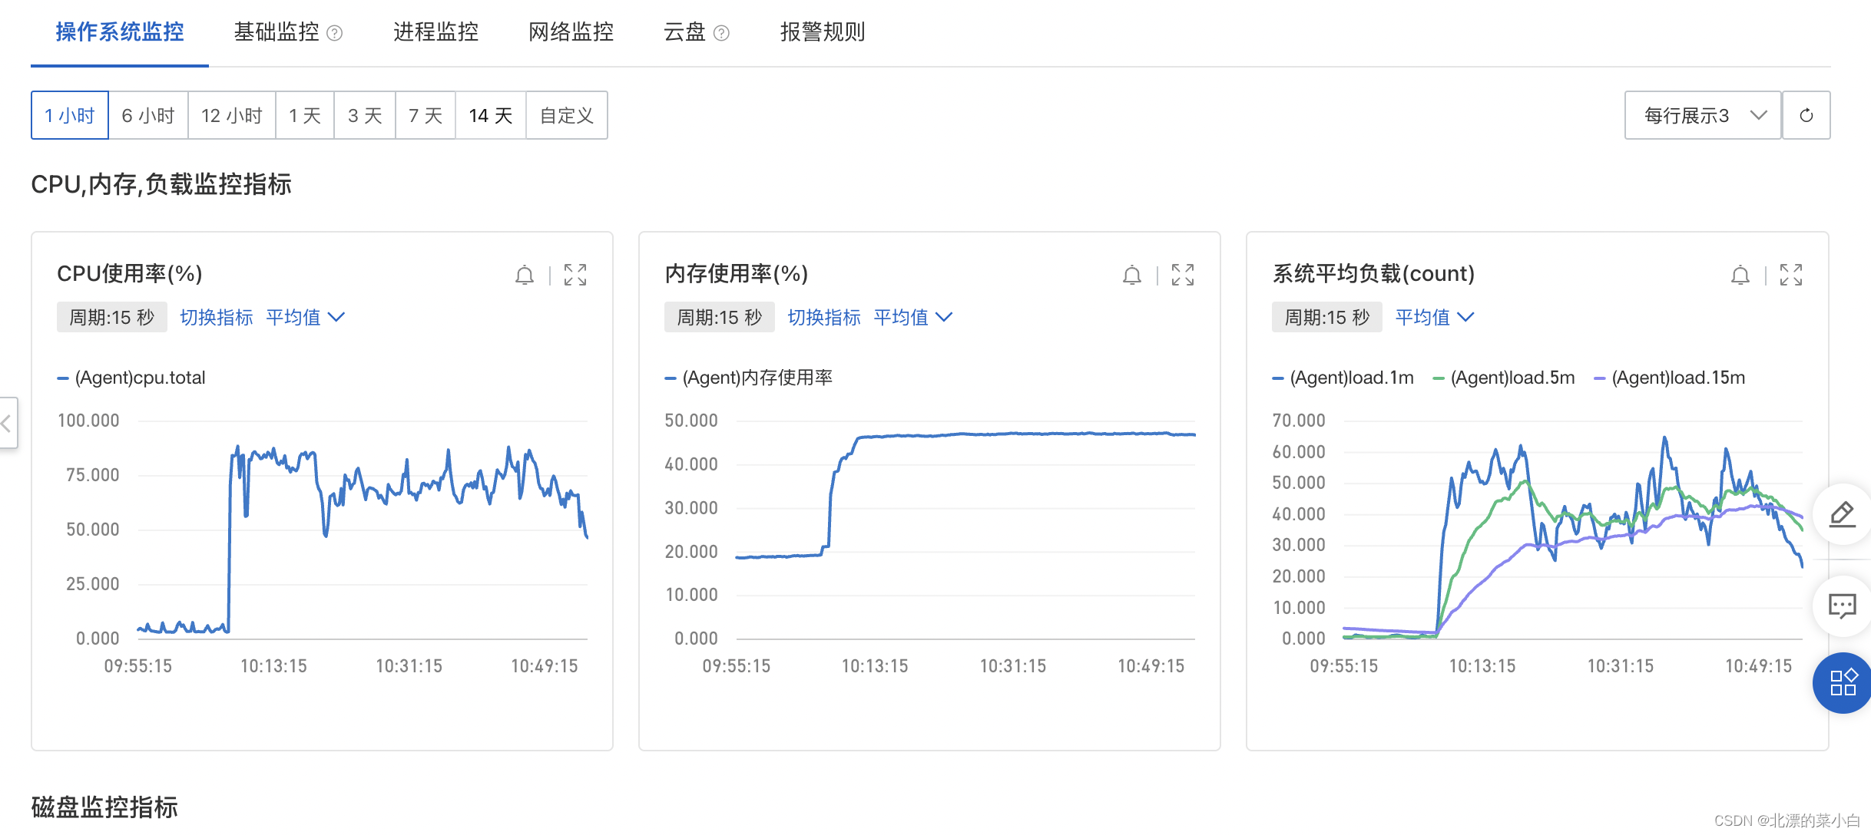1871x835 pixels.
Task: Toggle (Agent)load.5m legend series
Action: pos(1505,378)
